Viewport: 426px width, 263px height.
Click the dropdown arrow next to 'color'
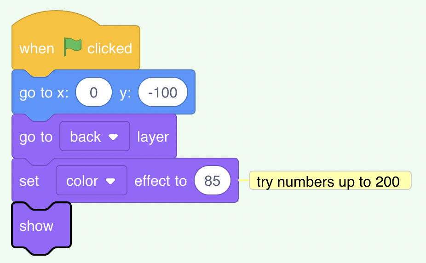[x=110, y=181]
